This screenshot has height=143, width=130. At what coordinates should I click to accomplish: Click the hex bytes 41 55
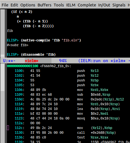coord(35,71)
